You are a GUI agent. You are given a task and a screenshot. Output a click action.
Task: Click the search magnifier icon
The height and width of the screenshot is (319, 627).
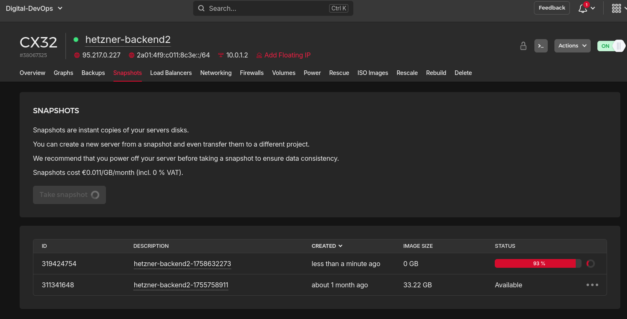click(x=201, y=8)
